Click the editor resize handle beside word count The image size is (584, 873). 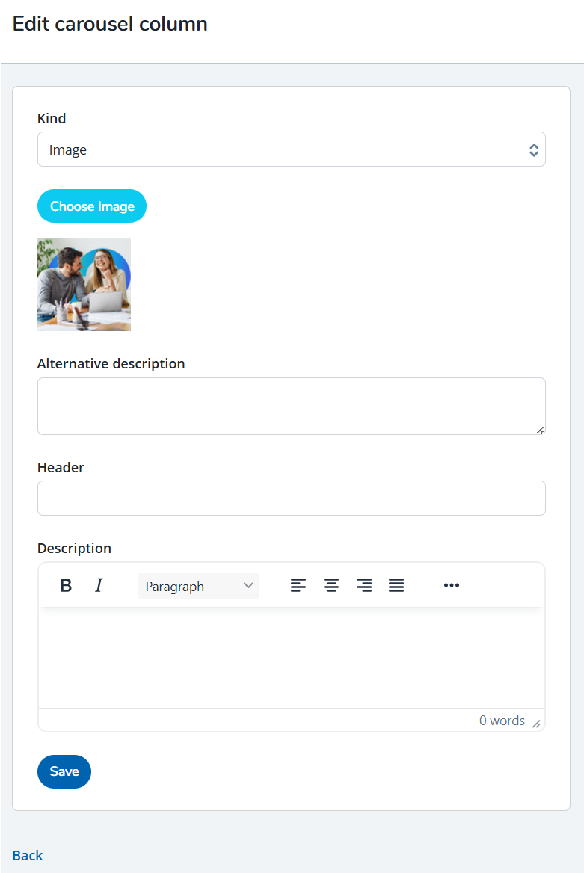tap(536, 724)
